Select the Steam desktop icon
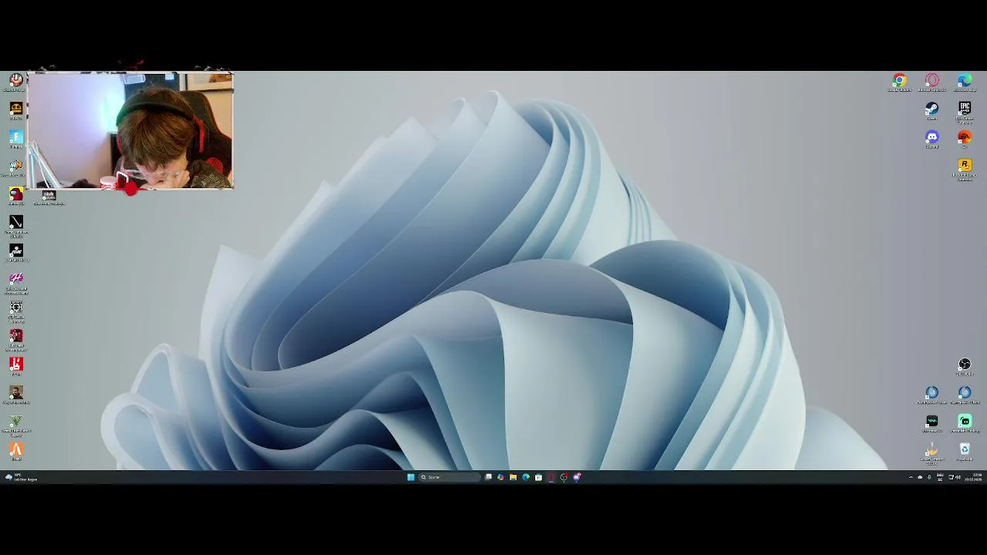This screenshot has width=987, height=555. [932, 109]
